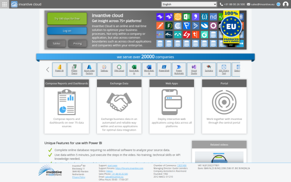Click 'Unique Features for use with Power BI' heading

pos(73,143)
